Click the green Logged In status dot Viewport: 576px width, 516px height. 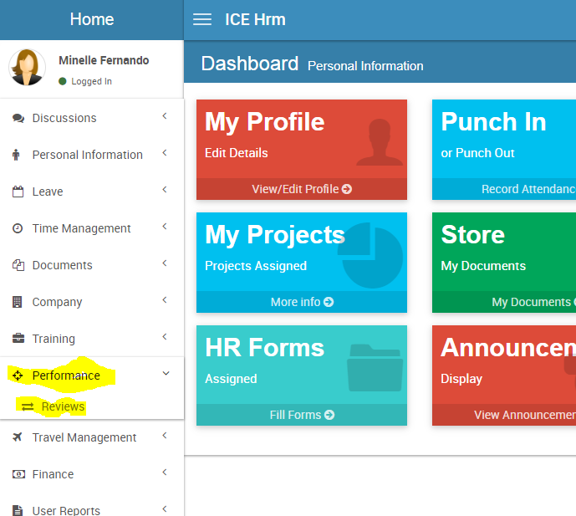coord(63,81)
